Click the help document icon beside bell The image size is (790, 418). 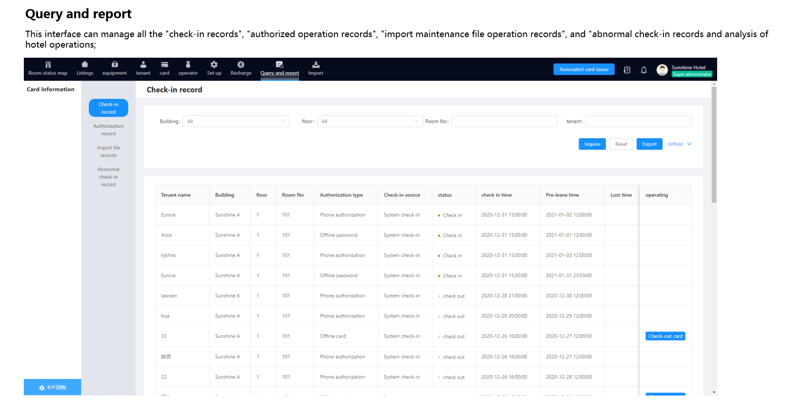tap(627, 70)
